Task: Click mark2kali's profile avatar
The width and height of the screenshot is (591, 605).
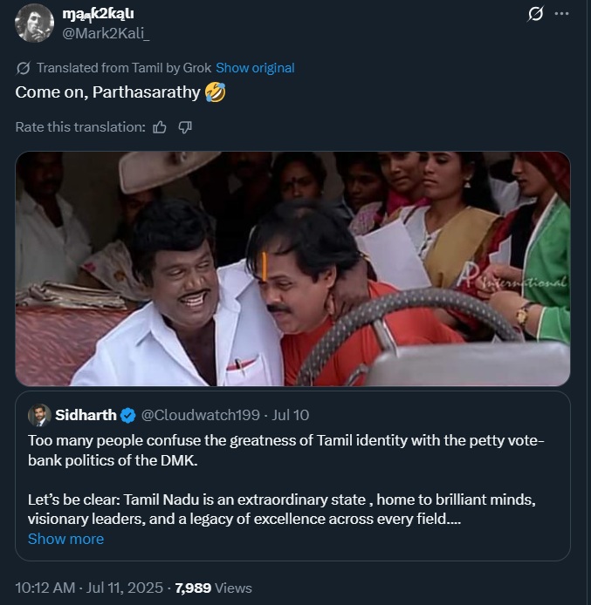Action: [34, 23]
